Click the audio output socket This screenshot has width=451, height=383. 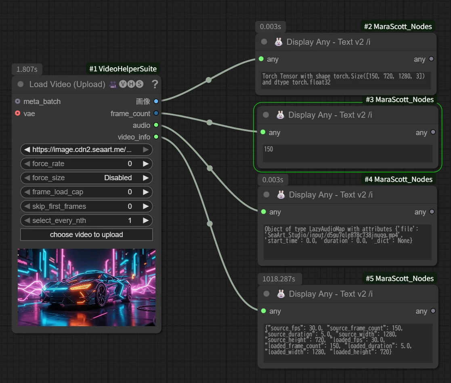pyautogui.click(x=156, y=125)
